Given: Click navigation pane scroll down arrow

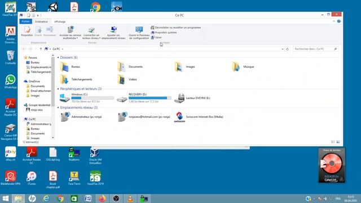Looking at the screenshot, I should tap(52, 138).
